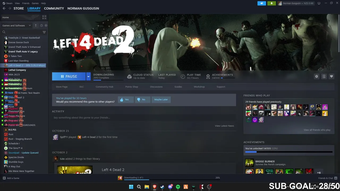Open the Store Page link
Viewport: 340px width, 191px height.
click(62, 87)
